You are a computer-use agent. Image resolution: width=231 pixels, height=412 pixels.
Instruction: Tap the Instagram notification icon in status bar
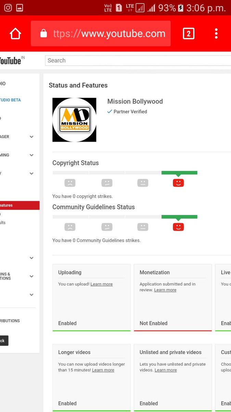coord(8,8)
